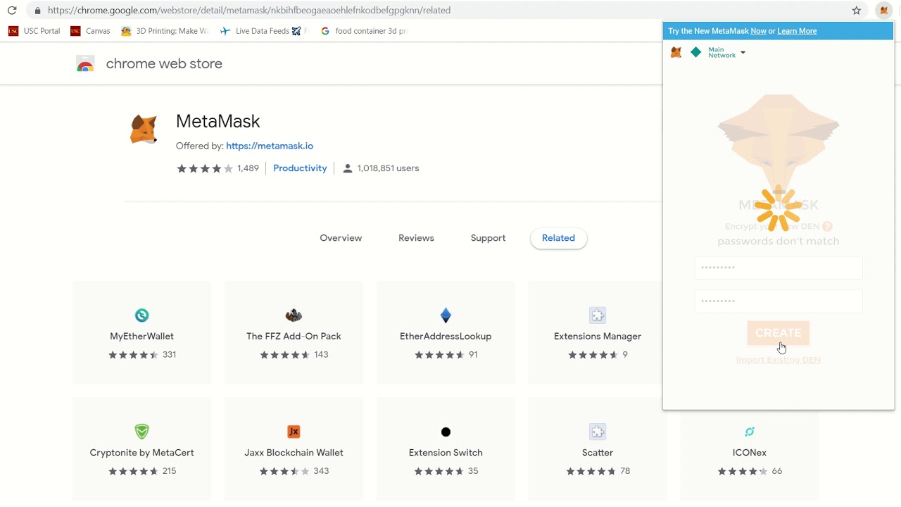Open the USC Portal bookmark
901x507 pixels.
tap(34, 31)
